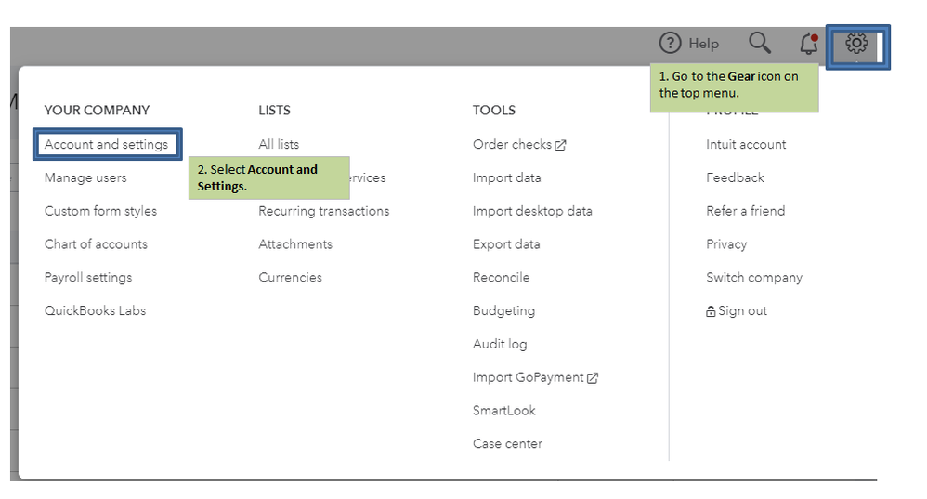
Task: Select Switch company
Action: pyautogui.click(x=754, y=278)
